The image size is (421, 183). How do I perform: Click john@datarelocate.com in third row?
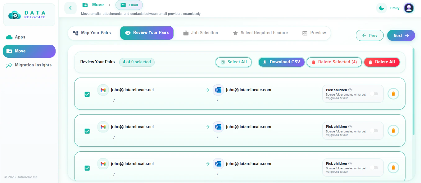(249, 164)
